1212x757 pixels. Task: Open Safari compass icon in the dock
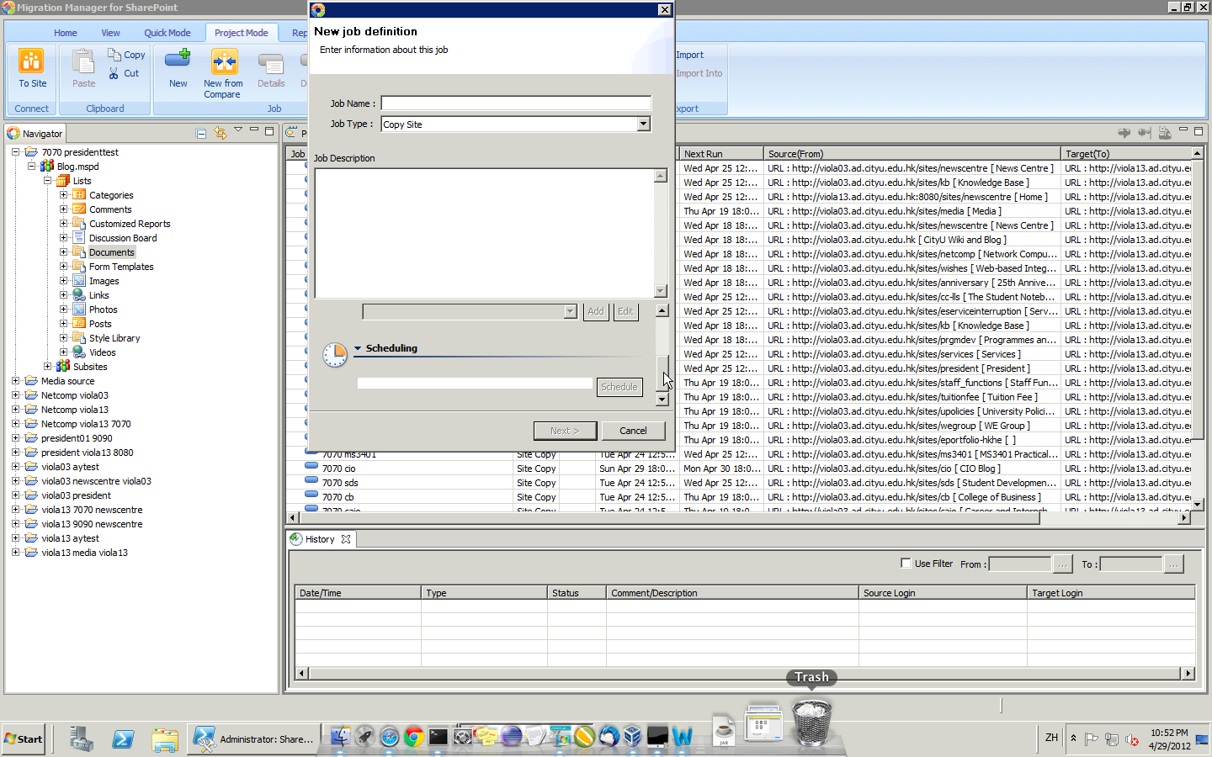[389, 737]
